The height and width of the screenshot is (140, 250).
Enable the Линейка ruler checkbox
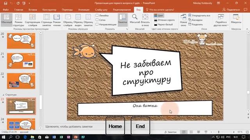(97, 16)
